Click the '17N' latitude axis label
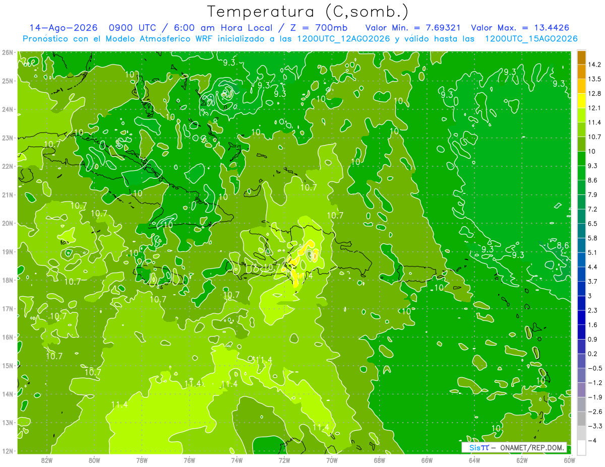Image resolution: width=605 pixels, height=467 pixels. coord(8,308)
